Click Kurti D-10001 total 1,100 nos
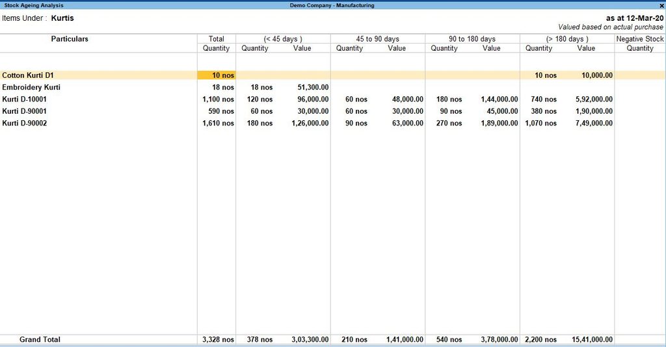 219,99
